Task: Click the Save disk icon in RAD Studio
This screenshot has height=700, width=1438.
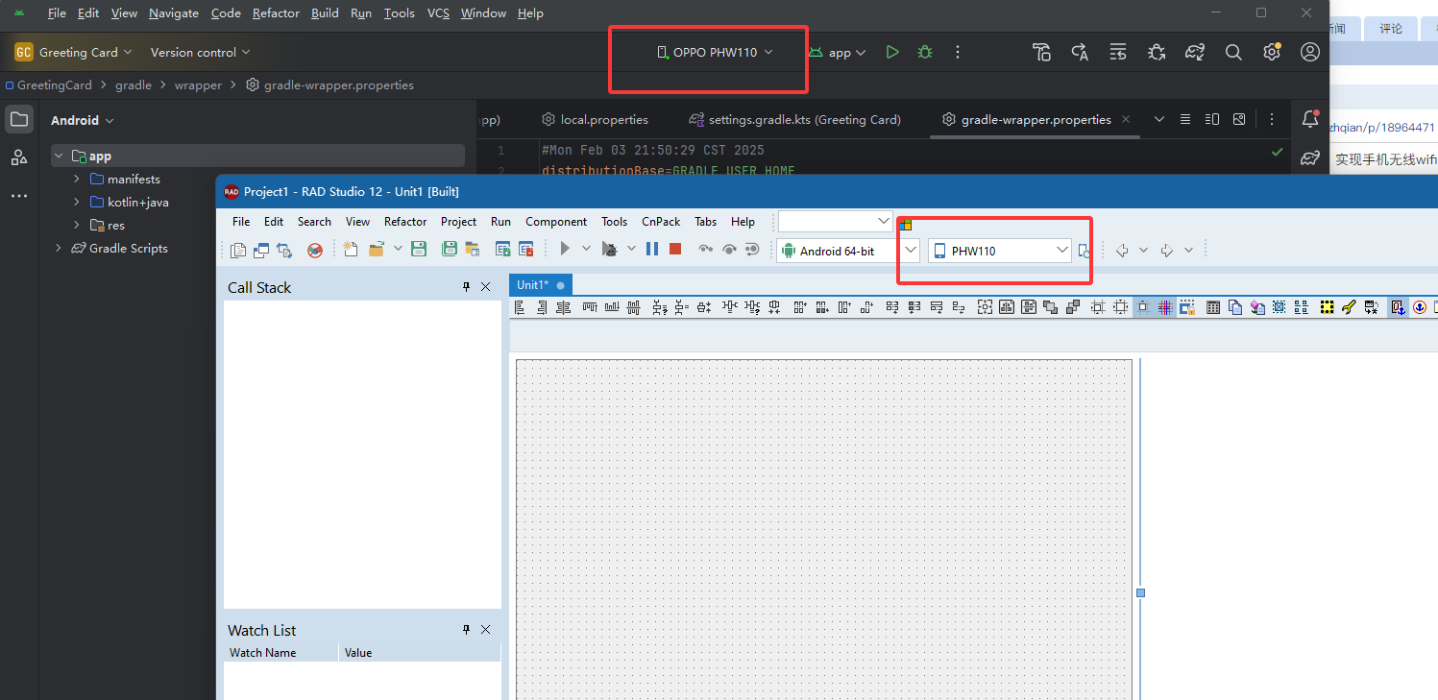Action: point(419,250)
